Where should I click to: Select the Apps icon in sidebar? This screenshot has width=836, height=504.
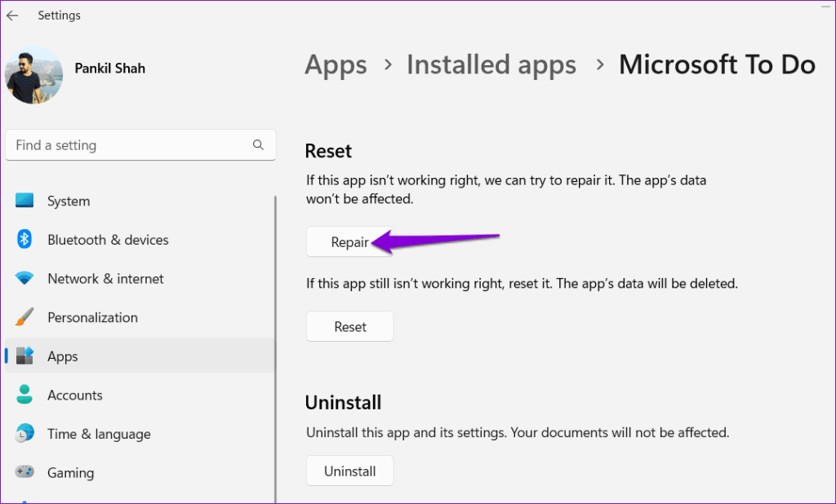[x=24, y=356]
